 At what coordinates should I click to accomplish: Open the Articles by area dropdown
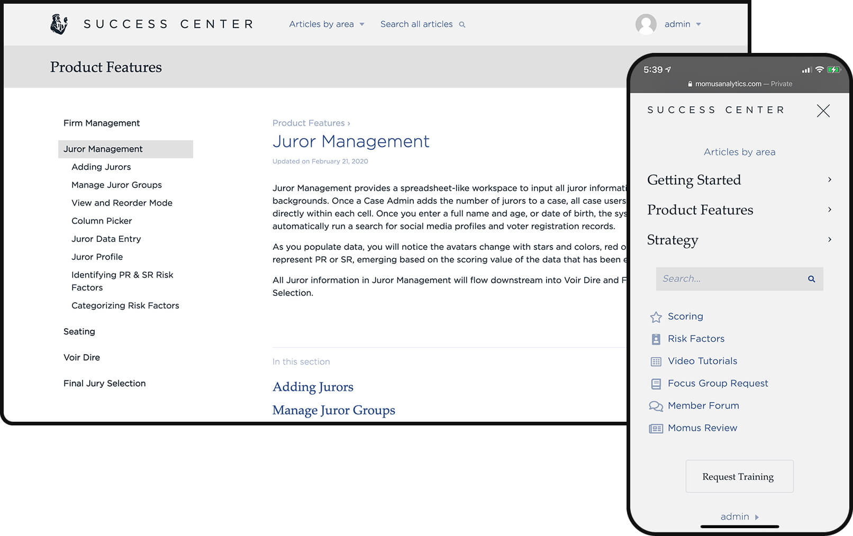coord(326,24)
